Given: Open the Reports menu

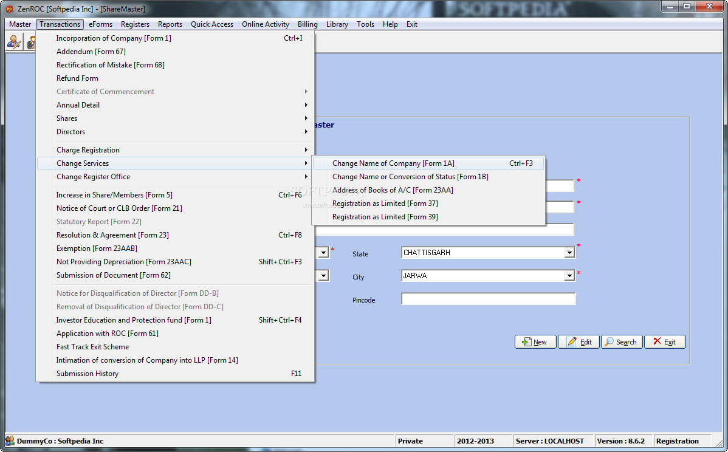Looking at the screenshot, I should pos(170,24).
